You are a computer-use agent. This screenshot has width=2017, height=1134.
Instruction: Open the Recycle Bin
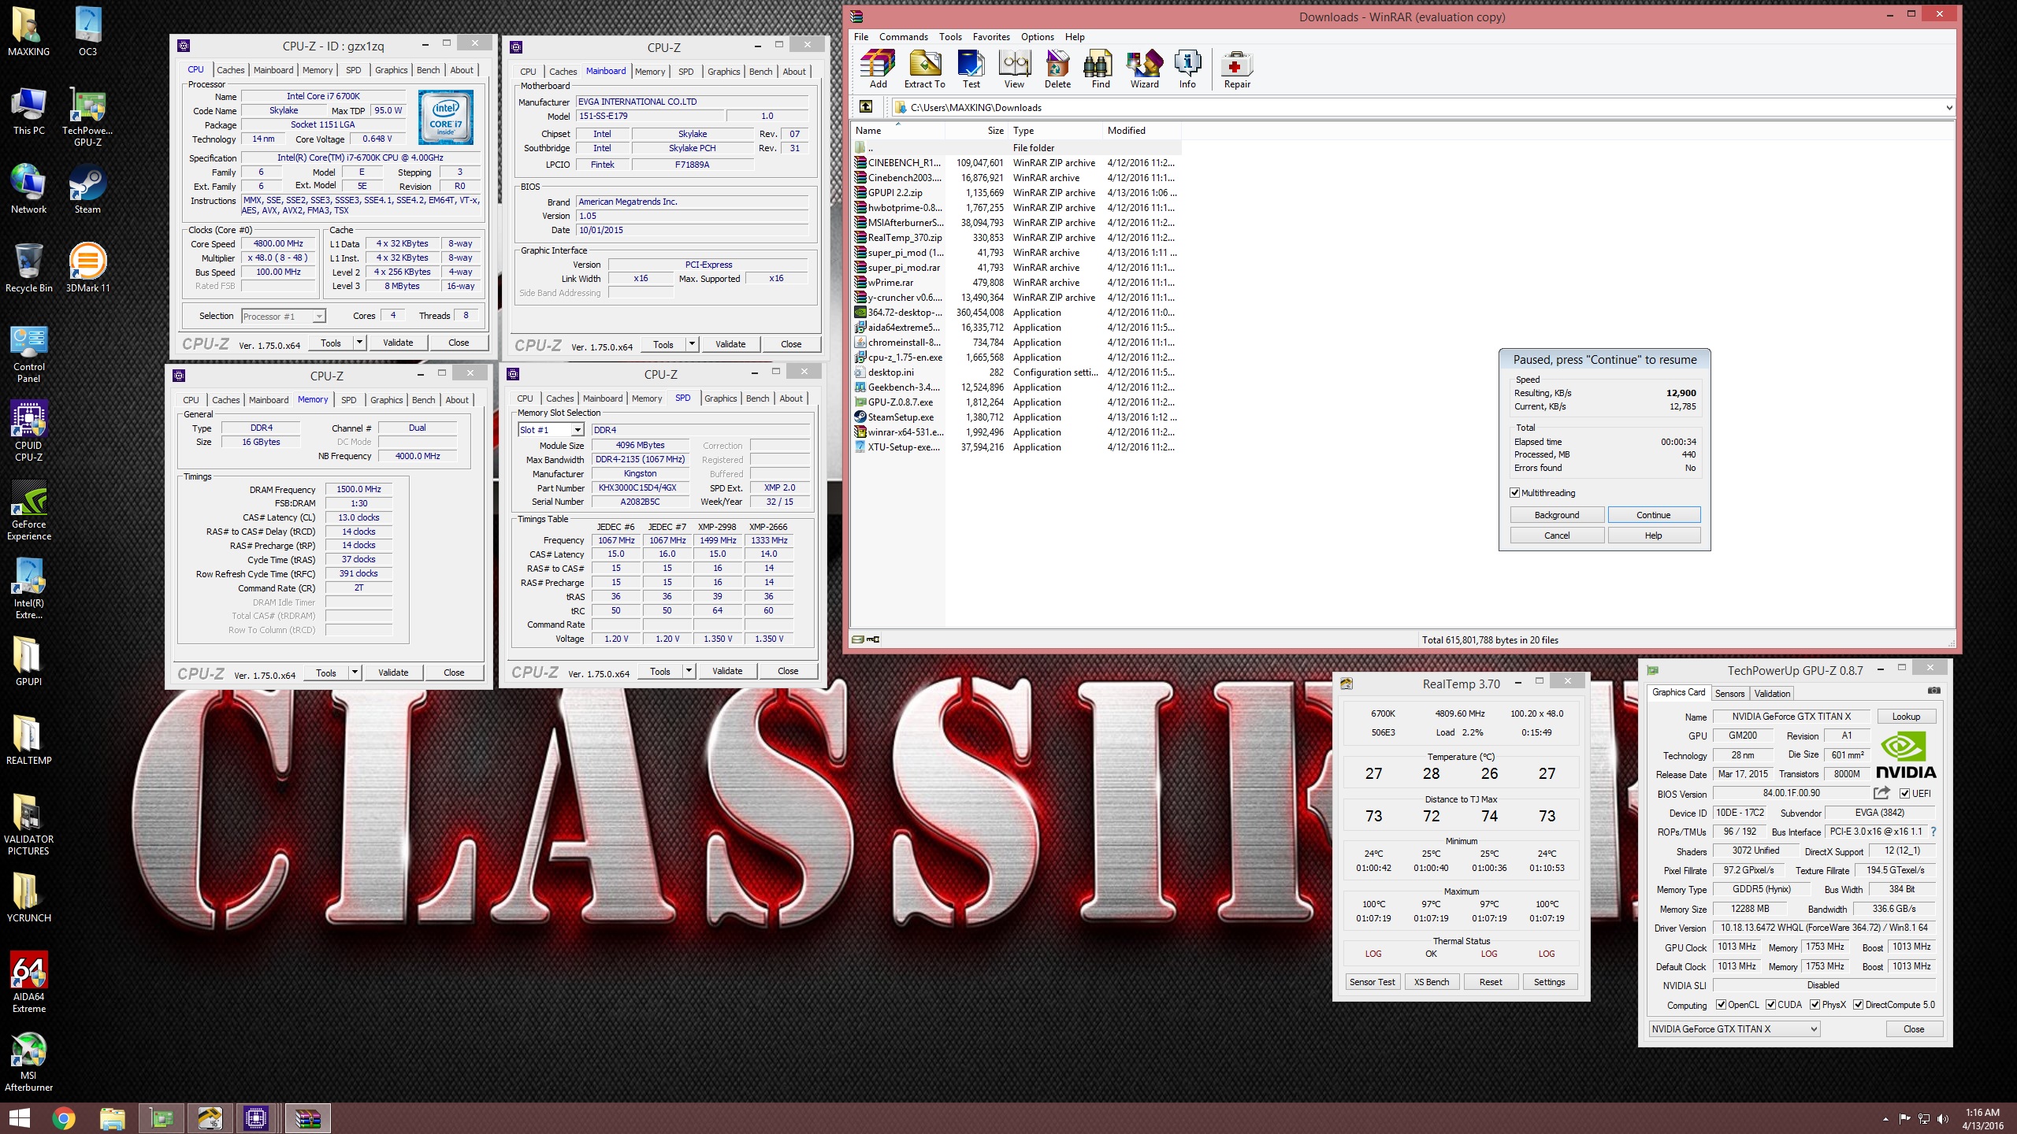point(28,267)
